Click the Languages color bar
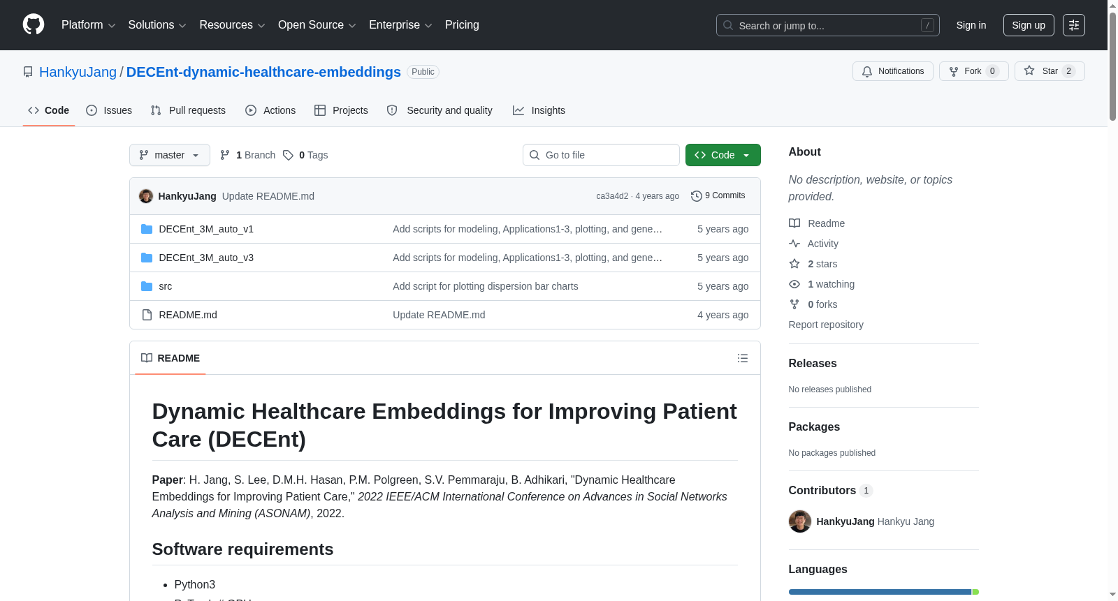The image size is (1118, 601). (x=884, y=592)
